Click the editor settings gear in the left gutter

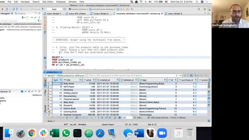(x=45, y=58)
